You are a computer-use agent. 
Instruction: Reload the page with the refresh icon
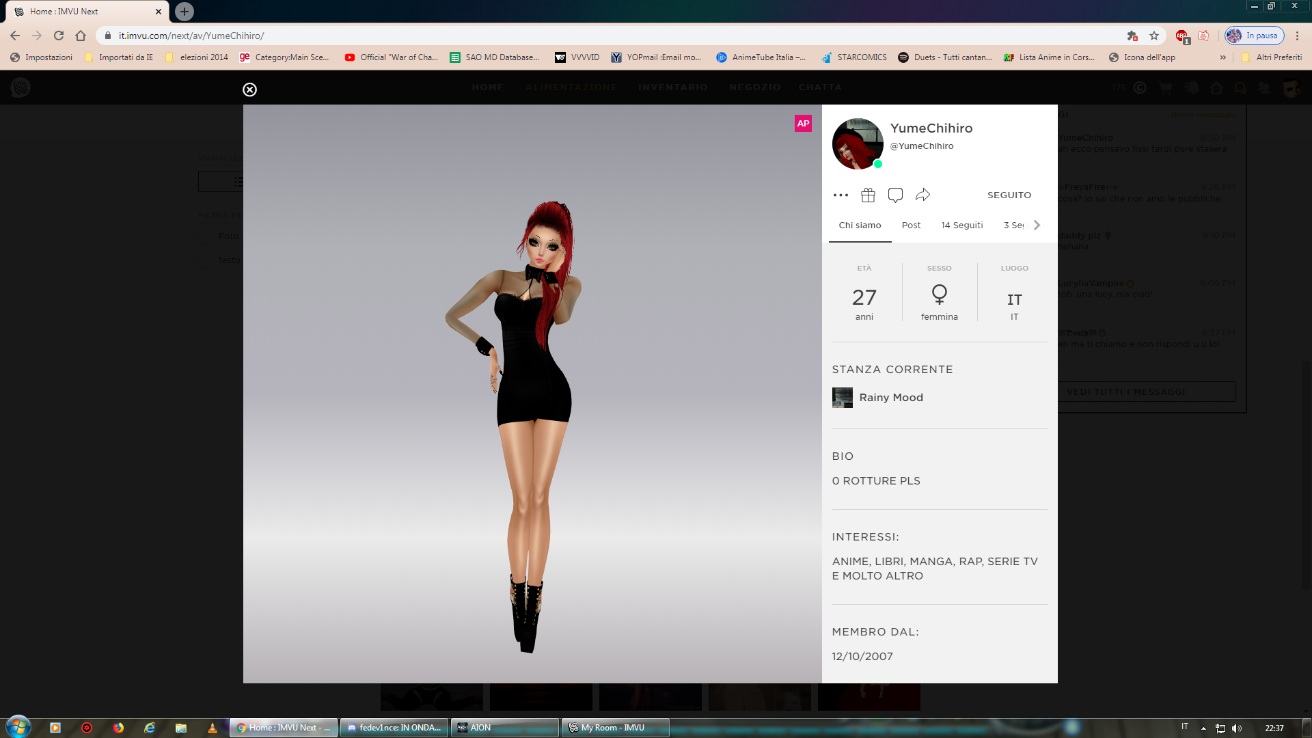pos(59,36)
